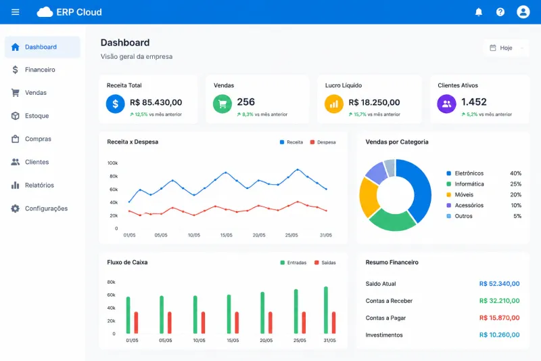Click the Compras bag icon
This screenshot has height=361, width=541.
click(x=15, y=139)
